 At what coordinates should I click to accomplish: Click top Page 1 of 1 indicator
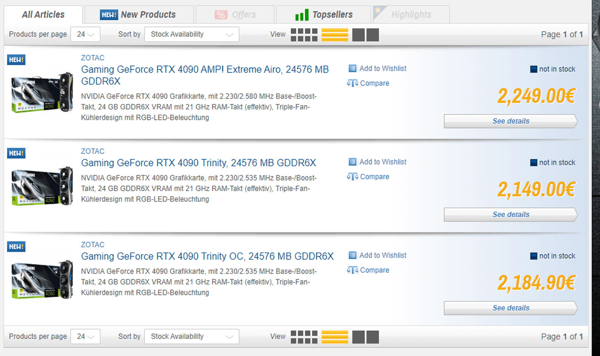pos(562,34)
